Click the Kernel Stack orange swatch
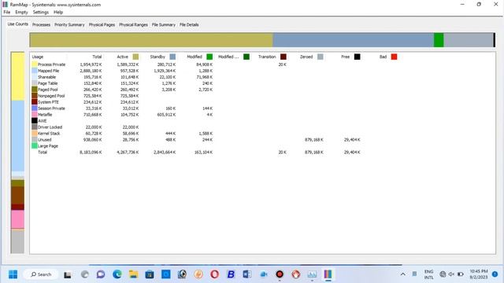Screen dimensions: 504x283 [35, 133]
